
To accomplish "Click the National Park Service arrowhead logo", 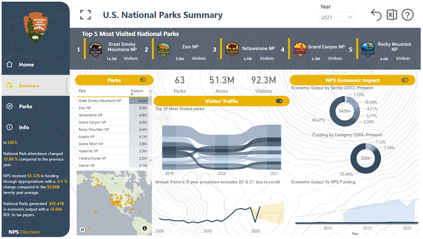I will coord(35,28).
